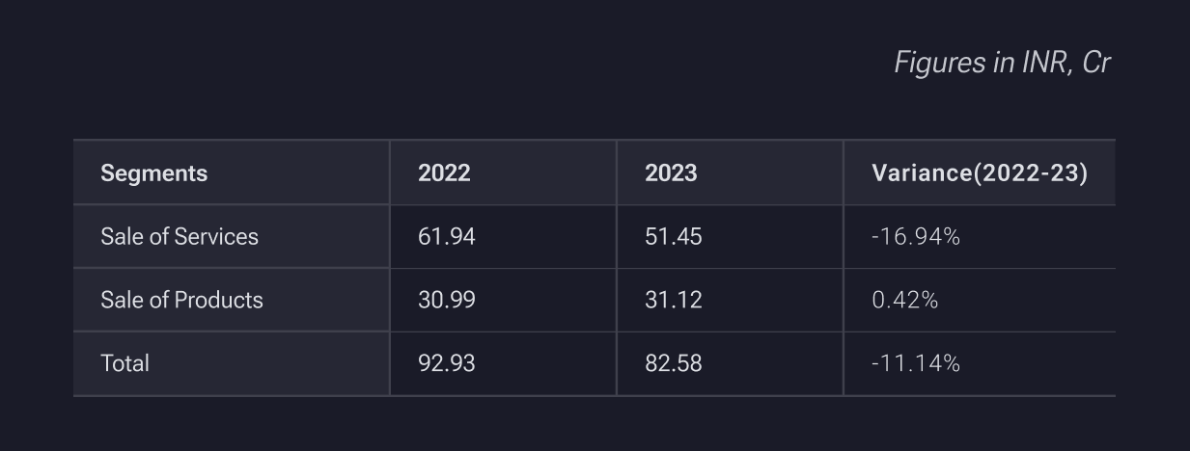Select the 0.42% variance cell
The height and width of the screenshot is (451, 1190).
[905, 301]
